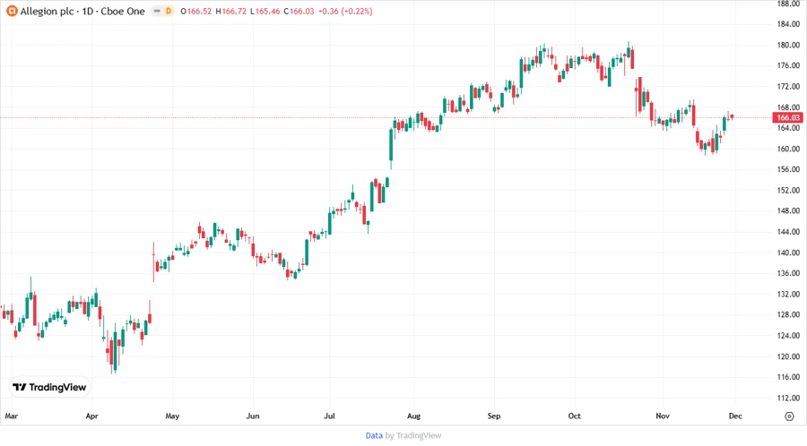This screenshot has width=807, height=446.
Task: Click the Mar label on time axis
Action: pyautogui.click(x=12, y=416)
